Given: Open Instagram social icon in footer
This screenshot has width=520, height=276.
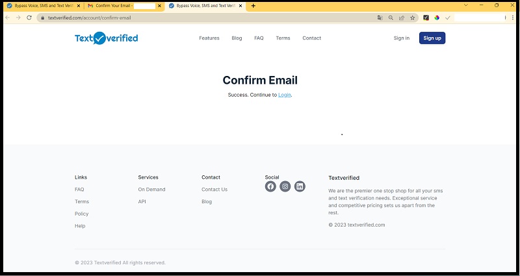Looking at the screenshot, I should [285, 186].
